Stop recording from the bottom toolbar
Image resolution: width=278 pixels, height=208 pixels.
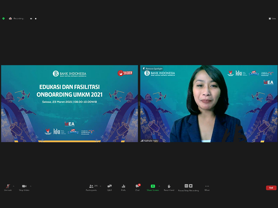click(191, 186)
